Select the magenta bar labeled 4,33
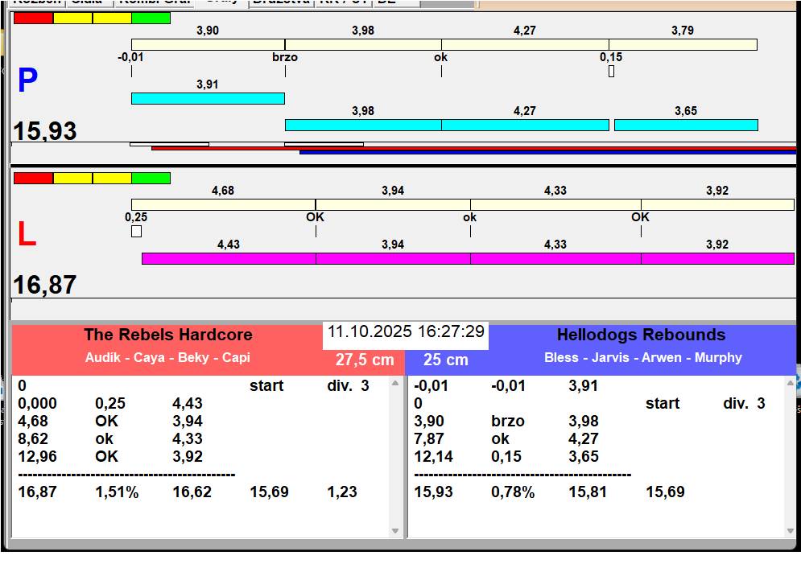Viewport: 801px width, 576px height. click(555, 258)
